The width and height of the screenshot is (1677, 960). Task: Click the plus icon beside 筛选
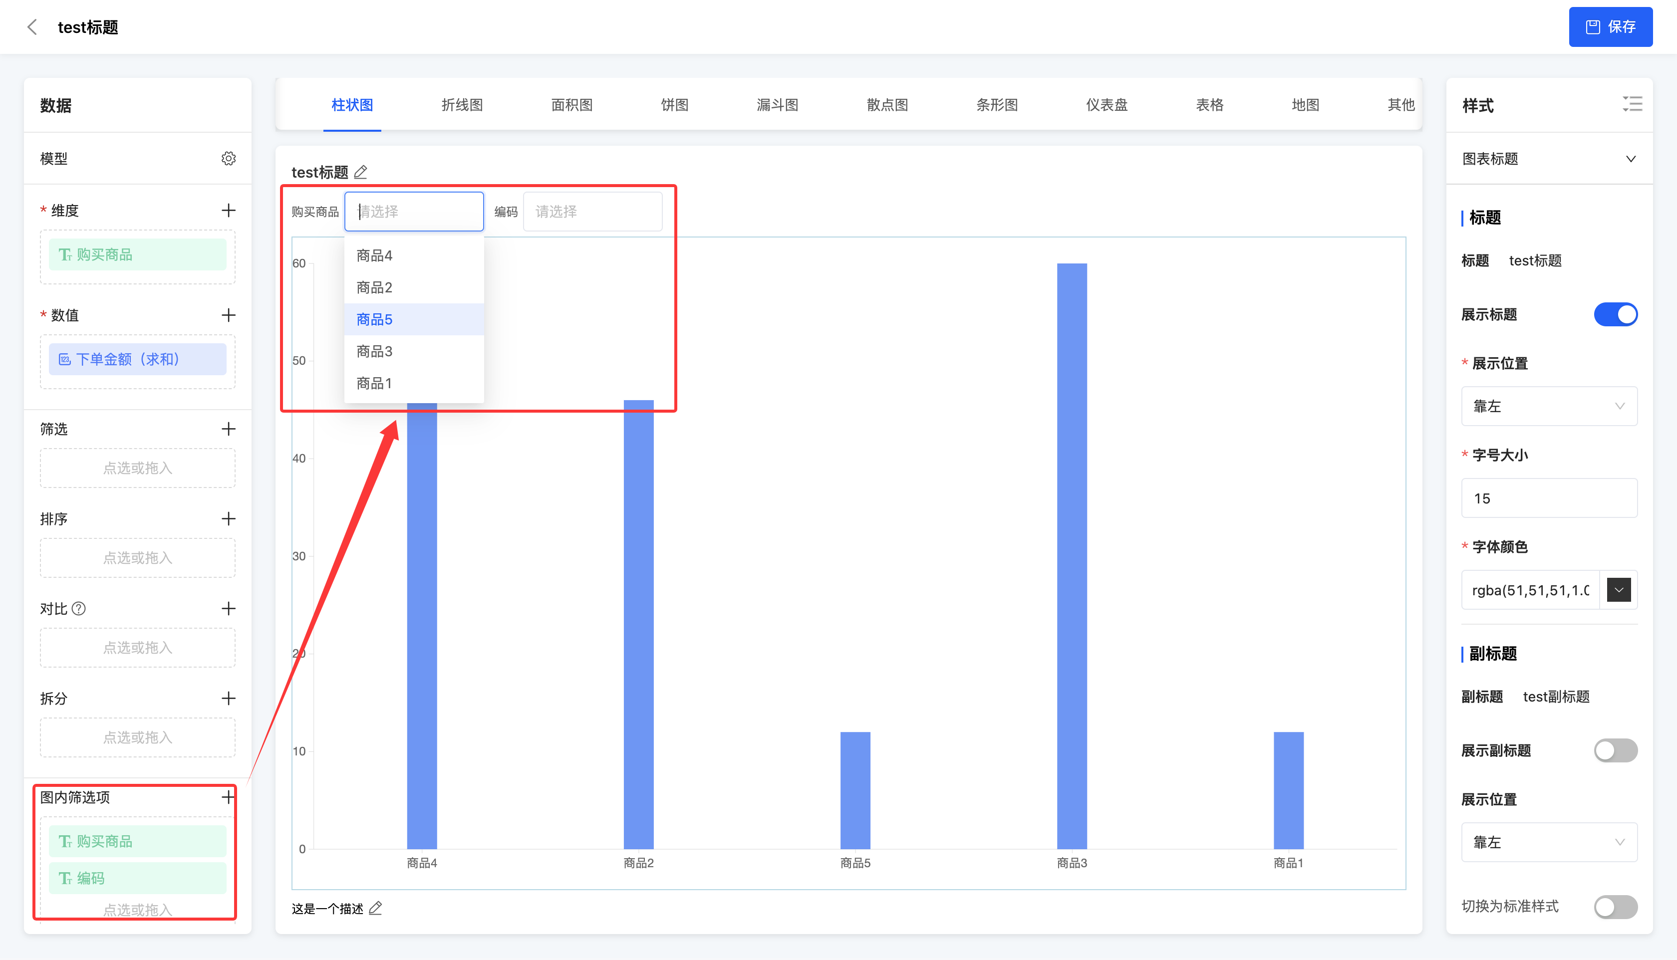tap(228, 429)
